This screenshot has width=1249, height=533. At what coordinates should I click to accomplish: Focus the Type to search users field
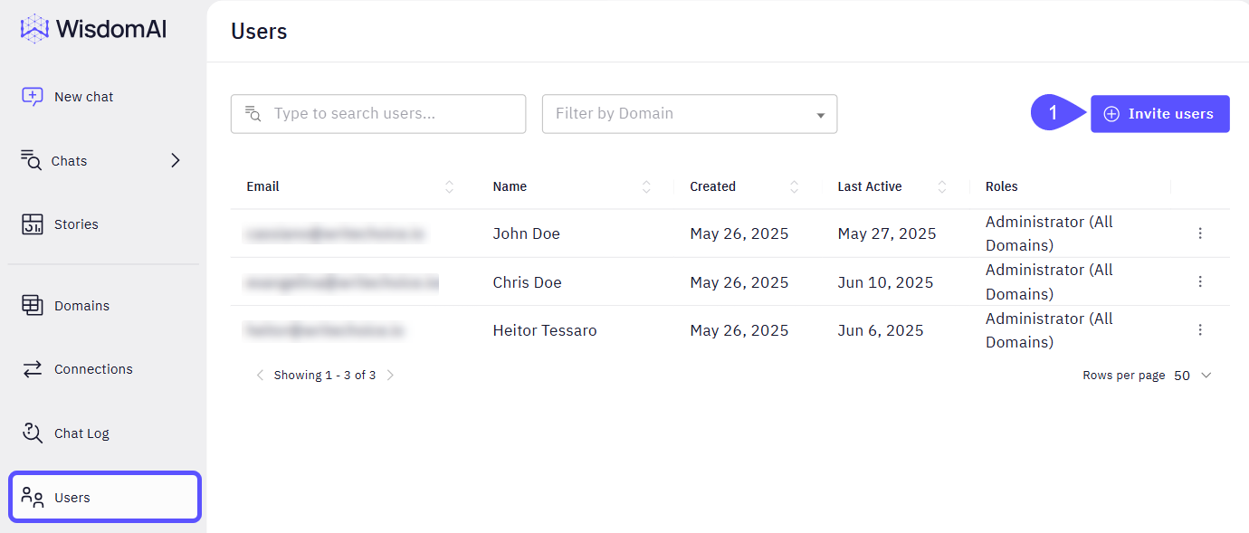coord(378,114)
